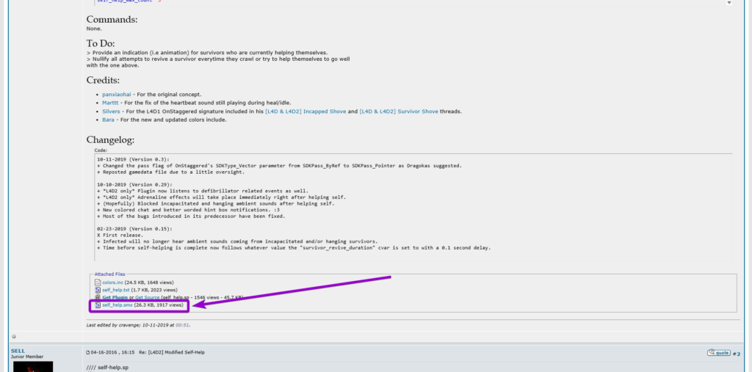The height and width of the screenshot is (372, 752).
Task: Click the self_help.txt file icon
Action: [x=98, y=290]
